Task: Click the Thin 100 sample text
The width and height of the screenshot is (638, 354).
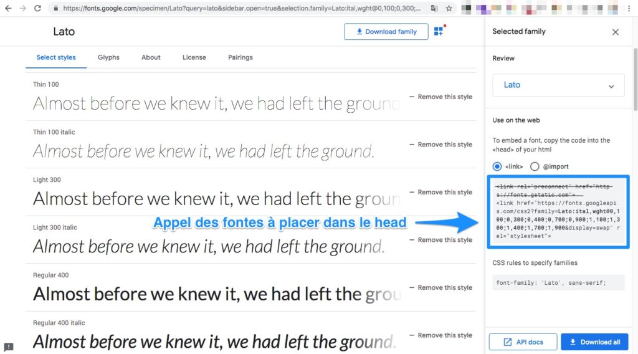Action: (216, 103)
